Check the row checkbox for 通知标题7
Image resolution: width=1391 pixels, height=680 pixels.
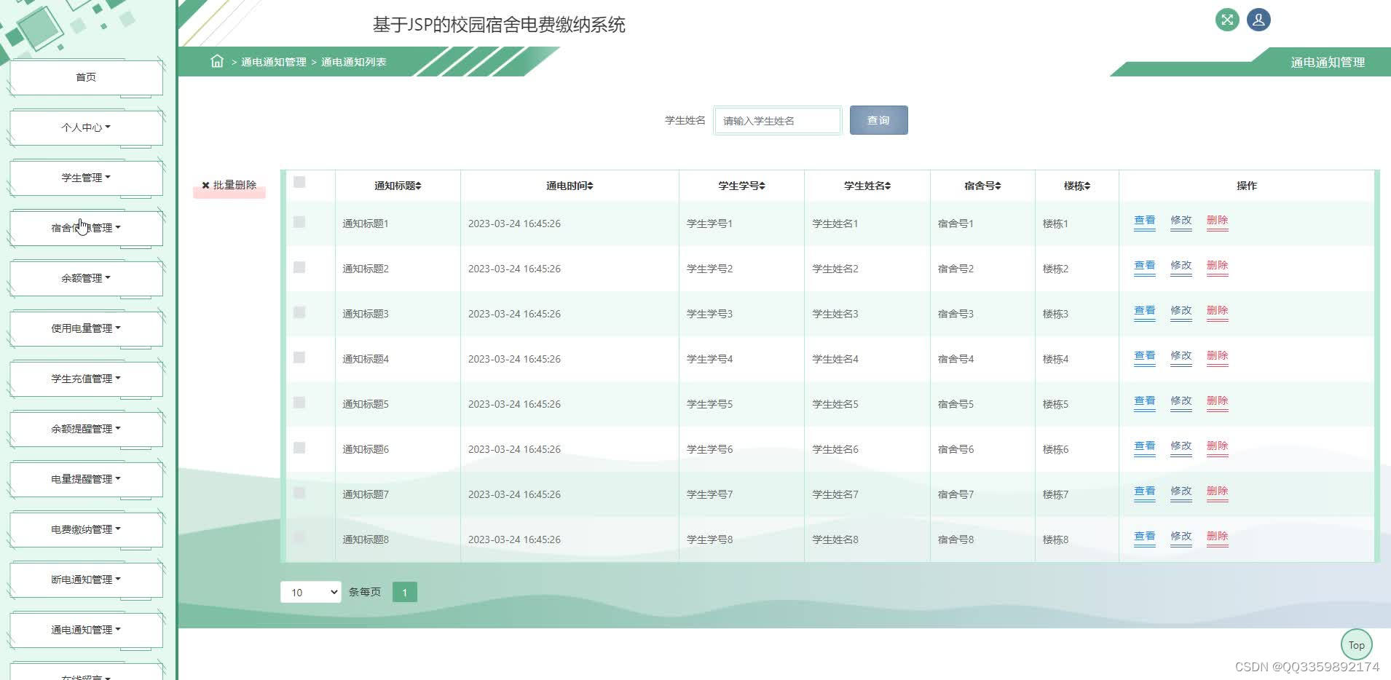(x=299, y=493)
